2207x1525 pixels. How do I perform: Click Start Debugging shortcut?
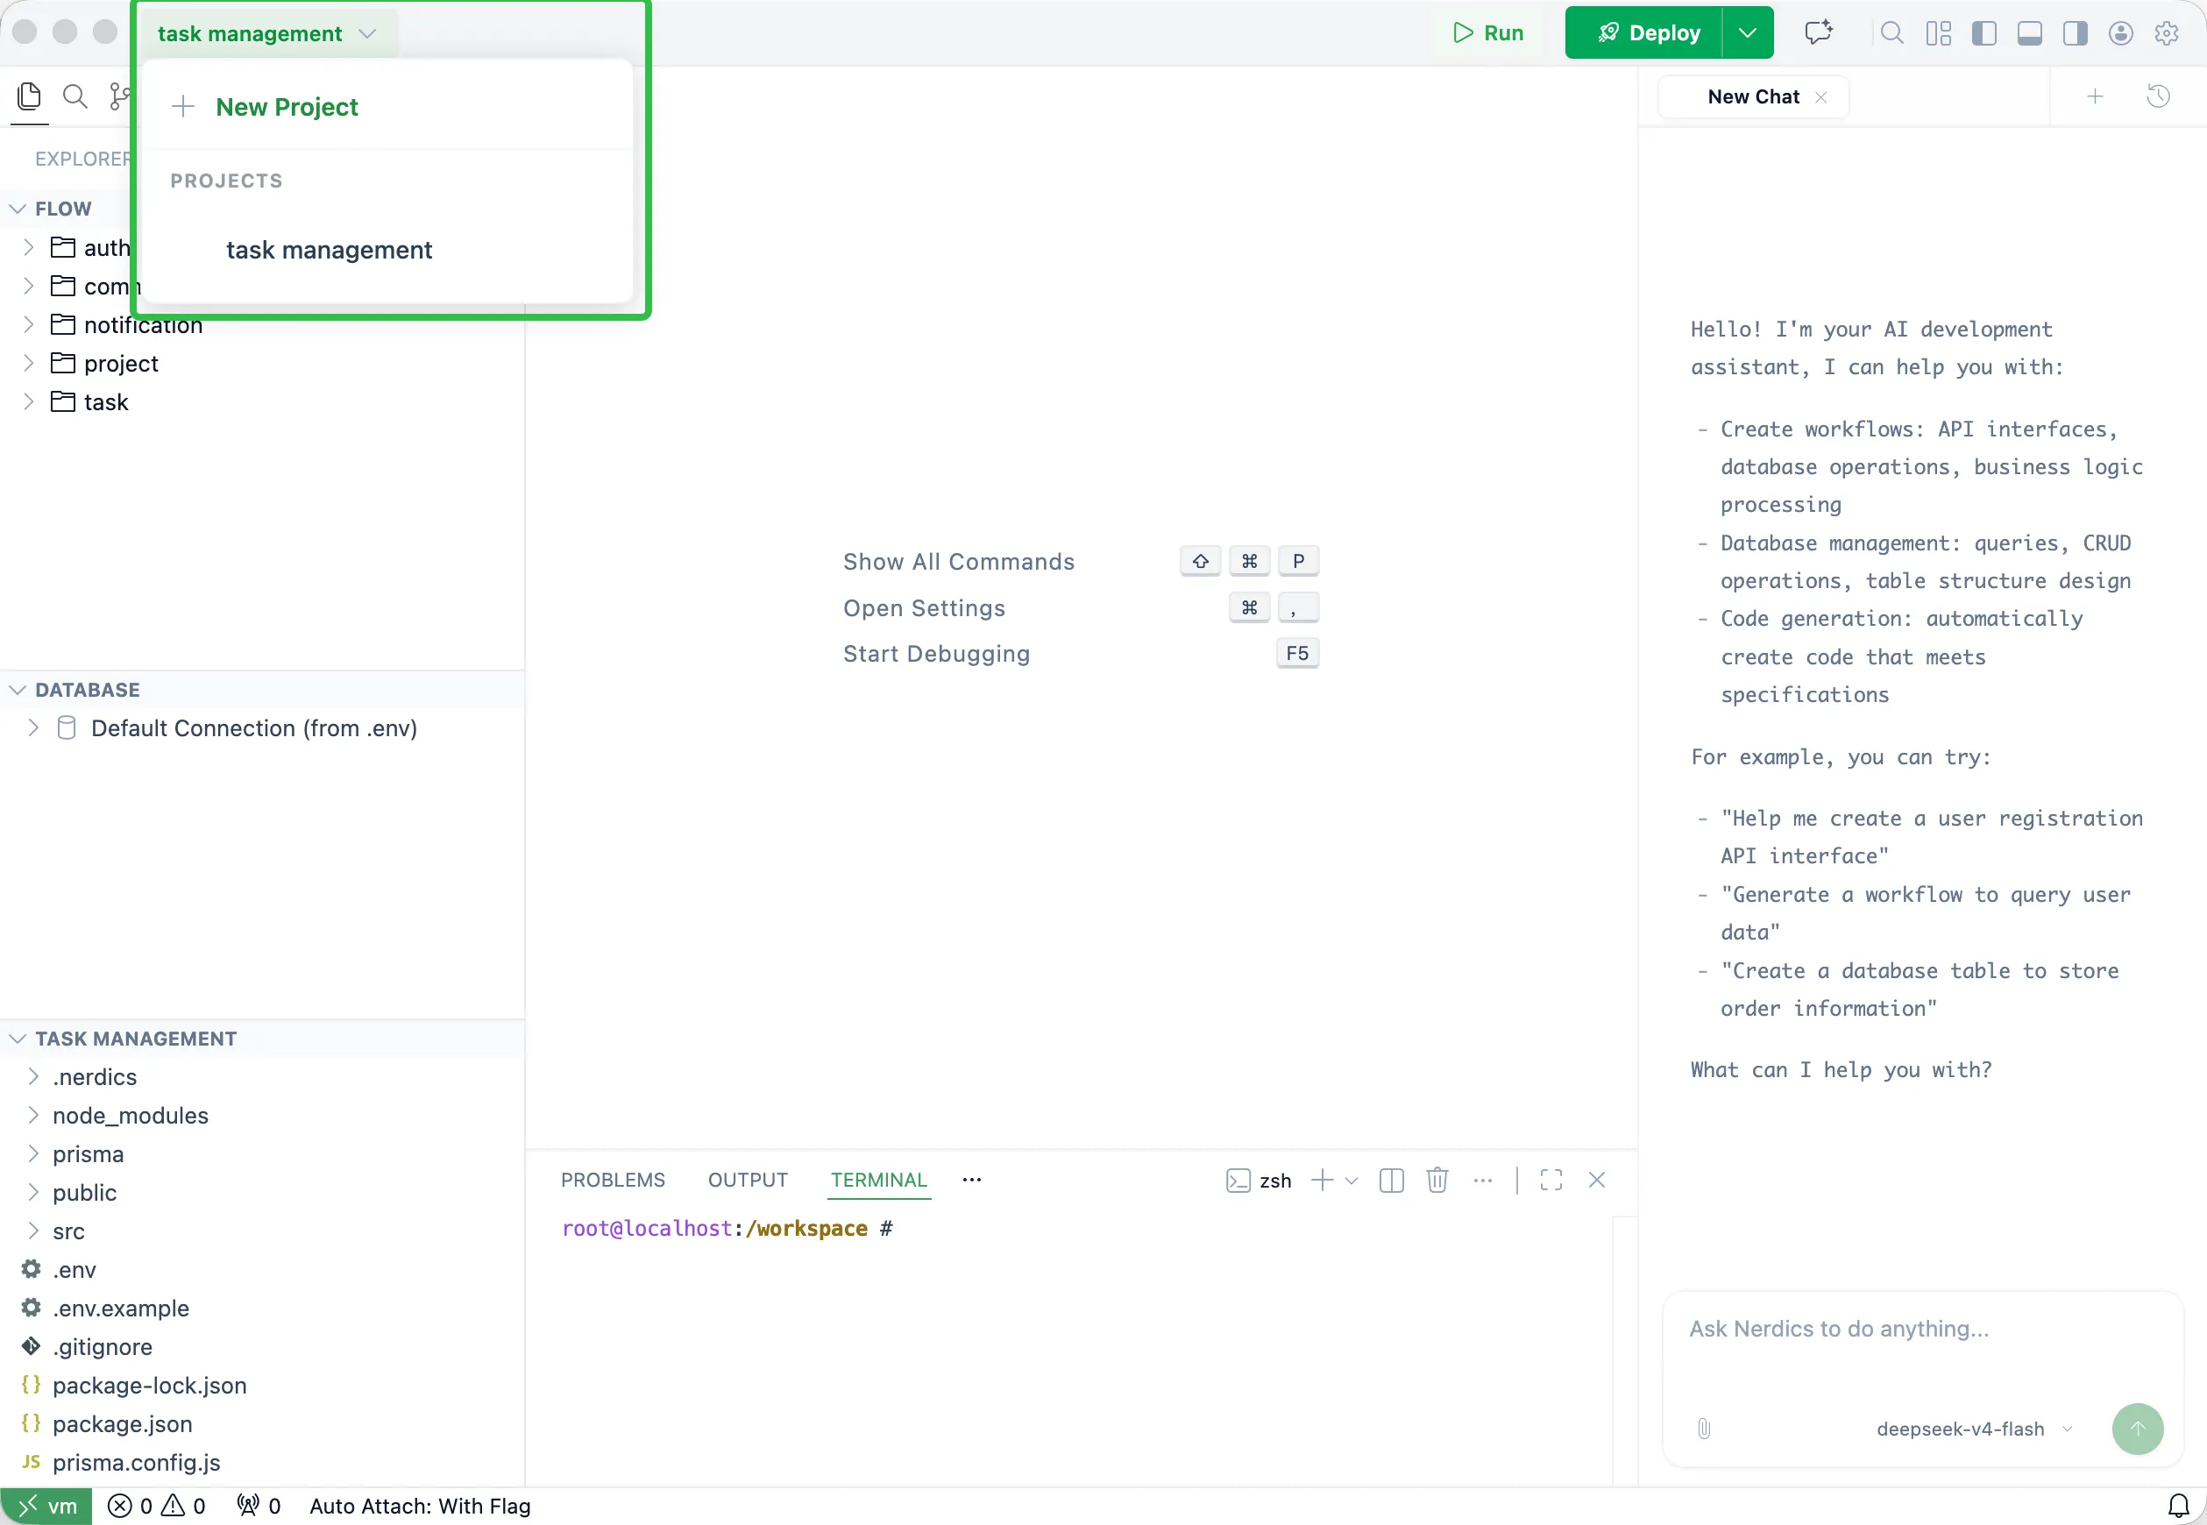(x=936, y=654)
